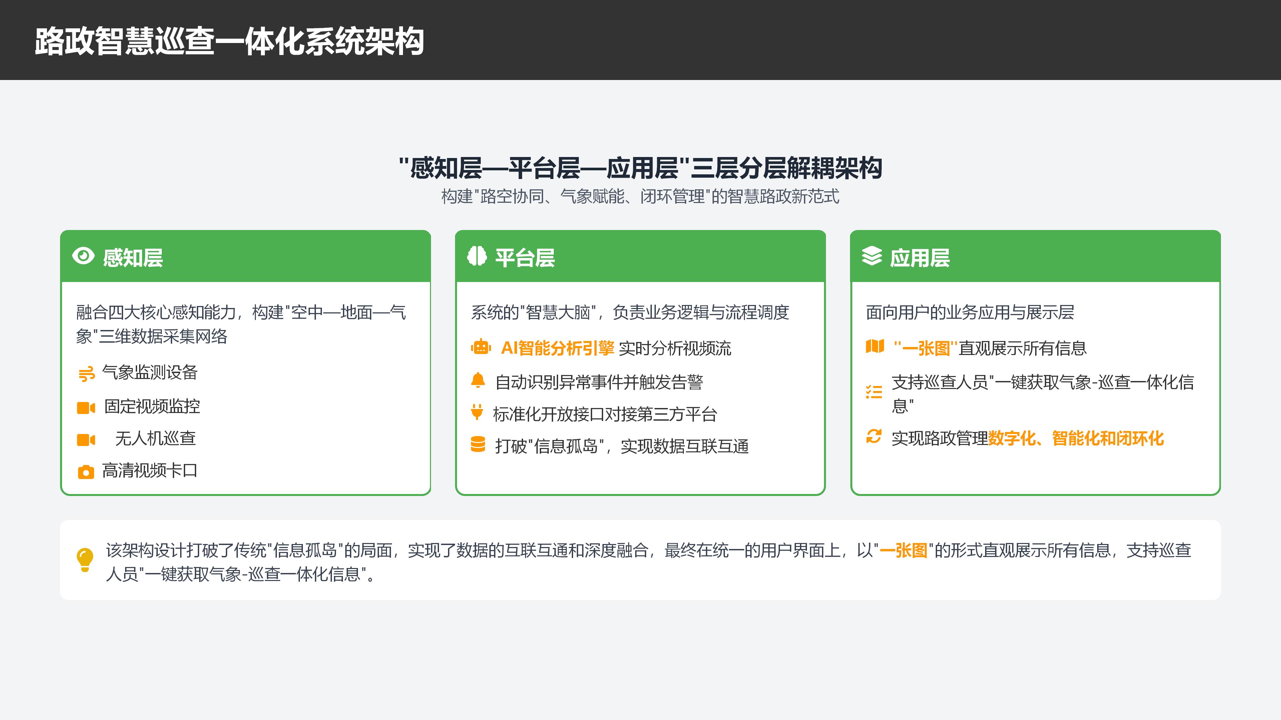Click the layers stack icon beside 应用层

click(x=872, y=256)
